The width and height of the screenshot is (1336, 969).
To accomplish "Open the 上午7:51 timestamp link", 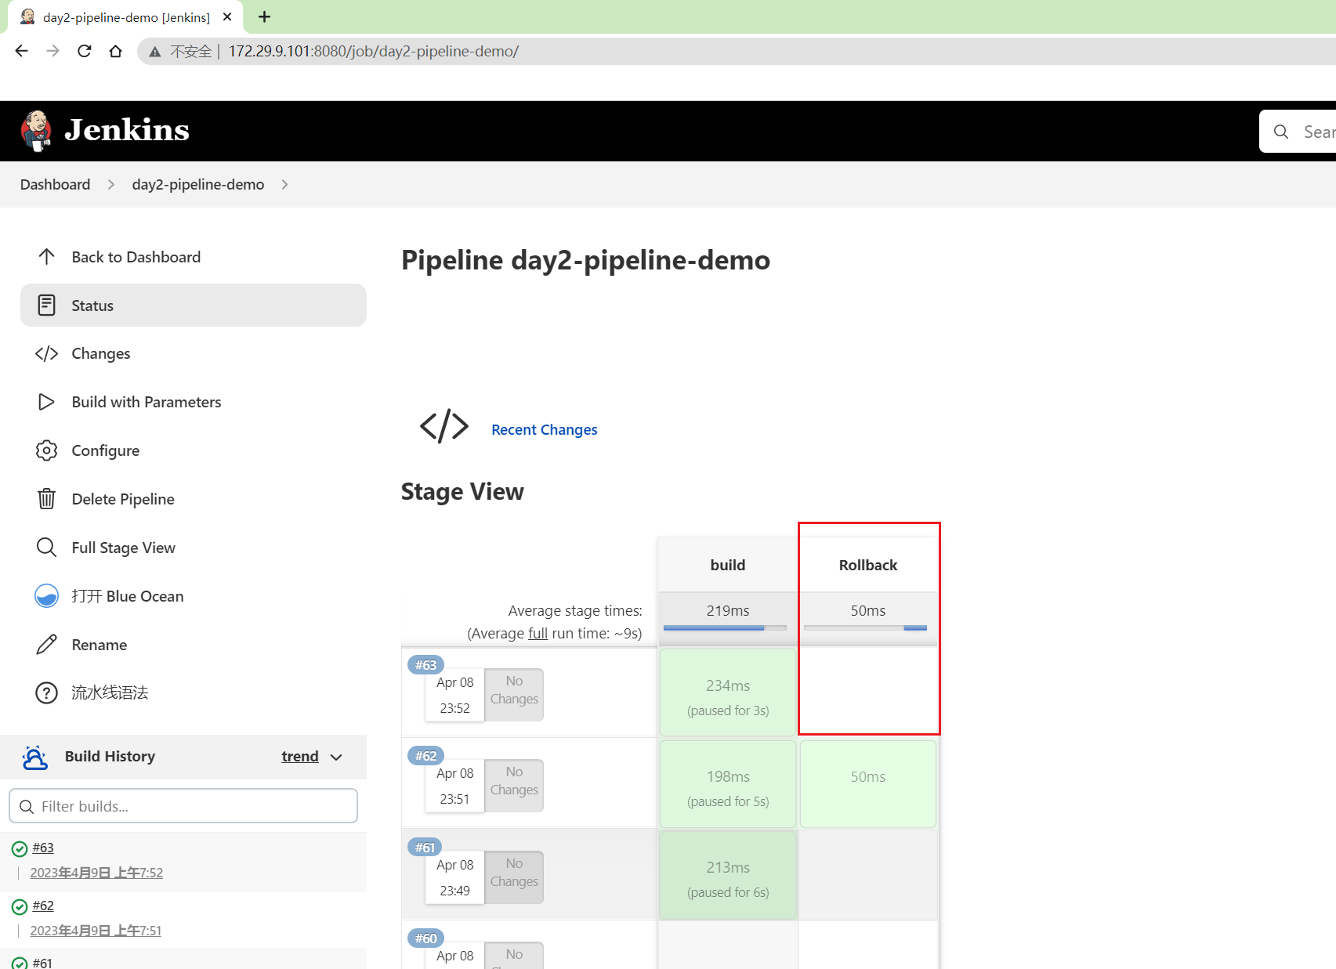I will pos(96,931).
